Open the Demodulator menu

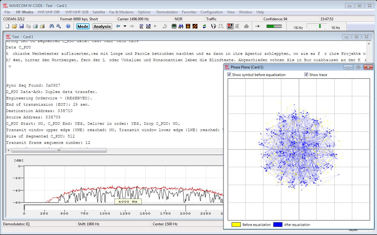point(167,12)
